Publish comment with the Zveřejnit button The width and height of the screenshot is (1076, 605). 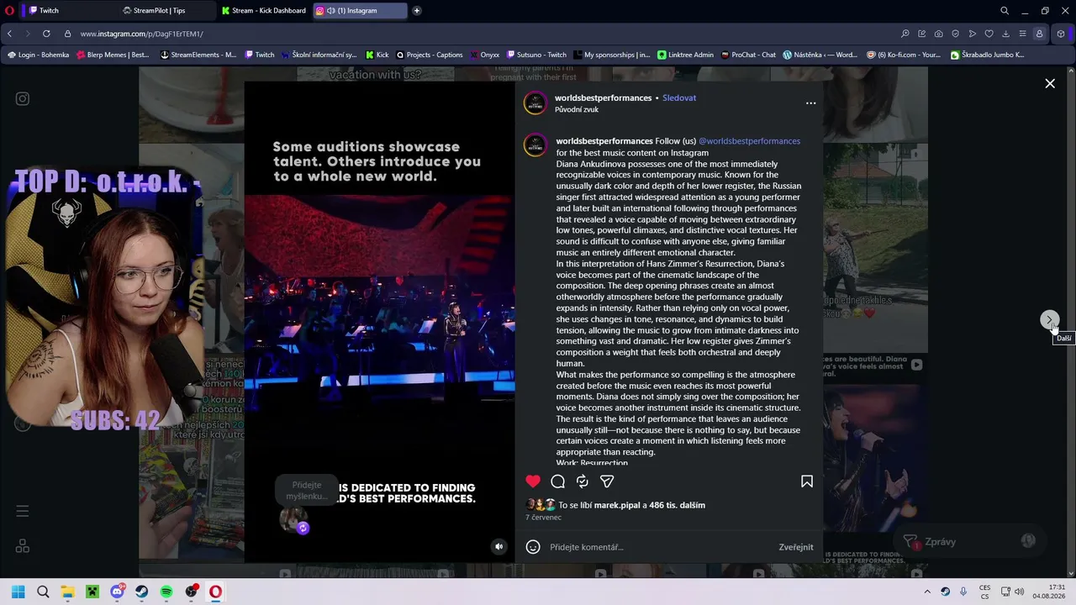795,547
